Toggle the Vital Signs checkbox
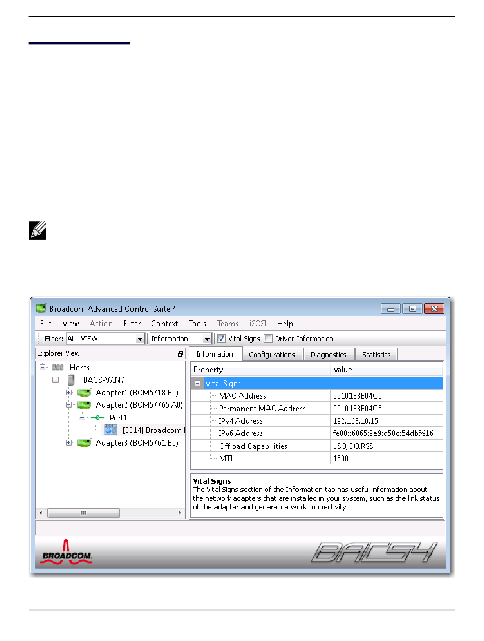This screenshot has height=641, width=484. tap(221, 339)
